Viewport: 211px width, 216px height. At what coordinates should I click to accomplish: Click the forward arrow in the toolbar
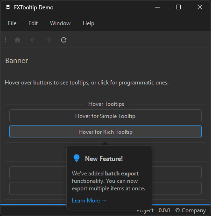[48, 40]
